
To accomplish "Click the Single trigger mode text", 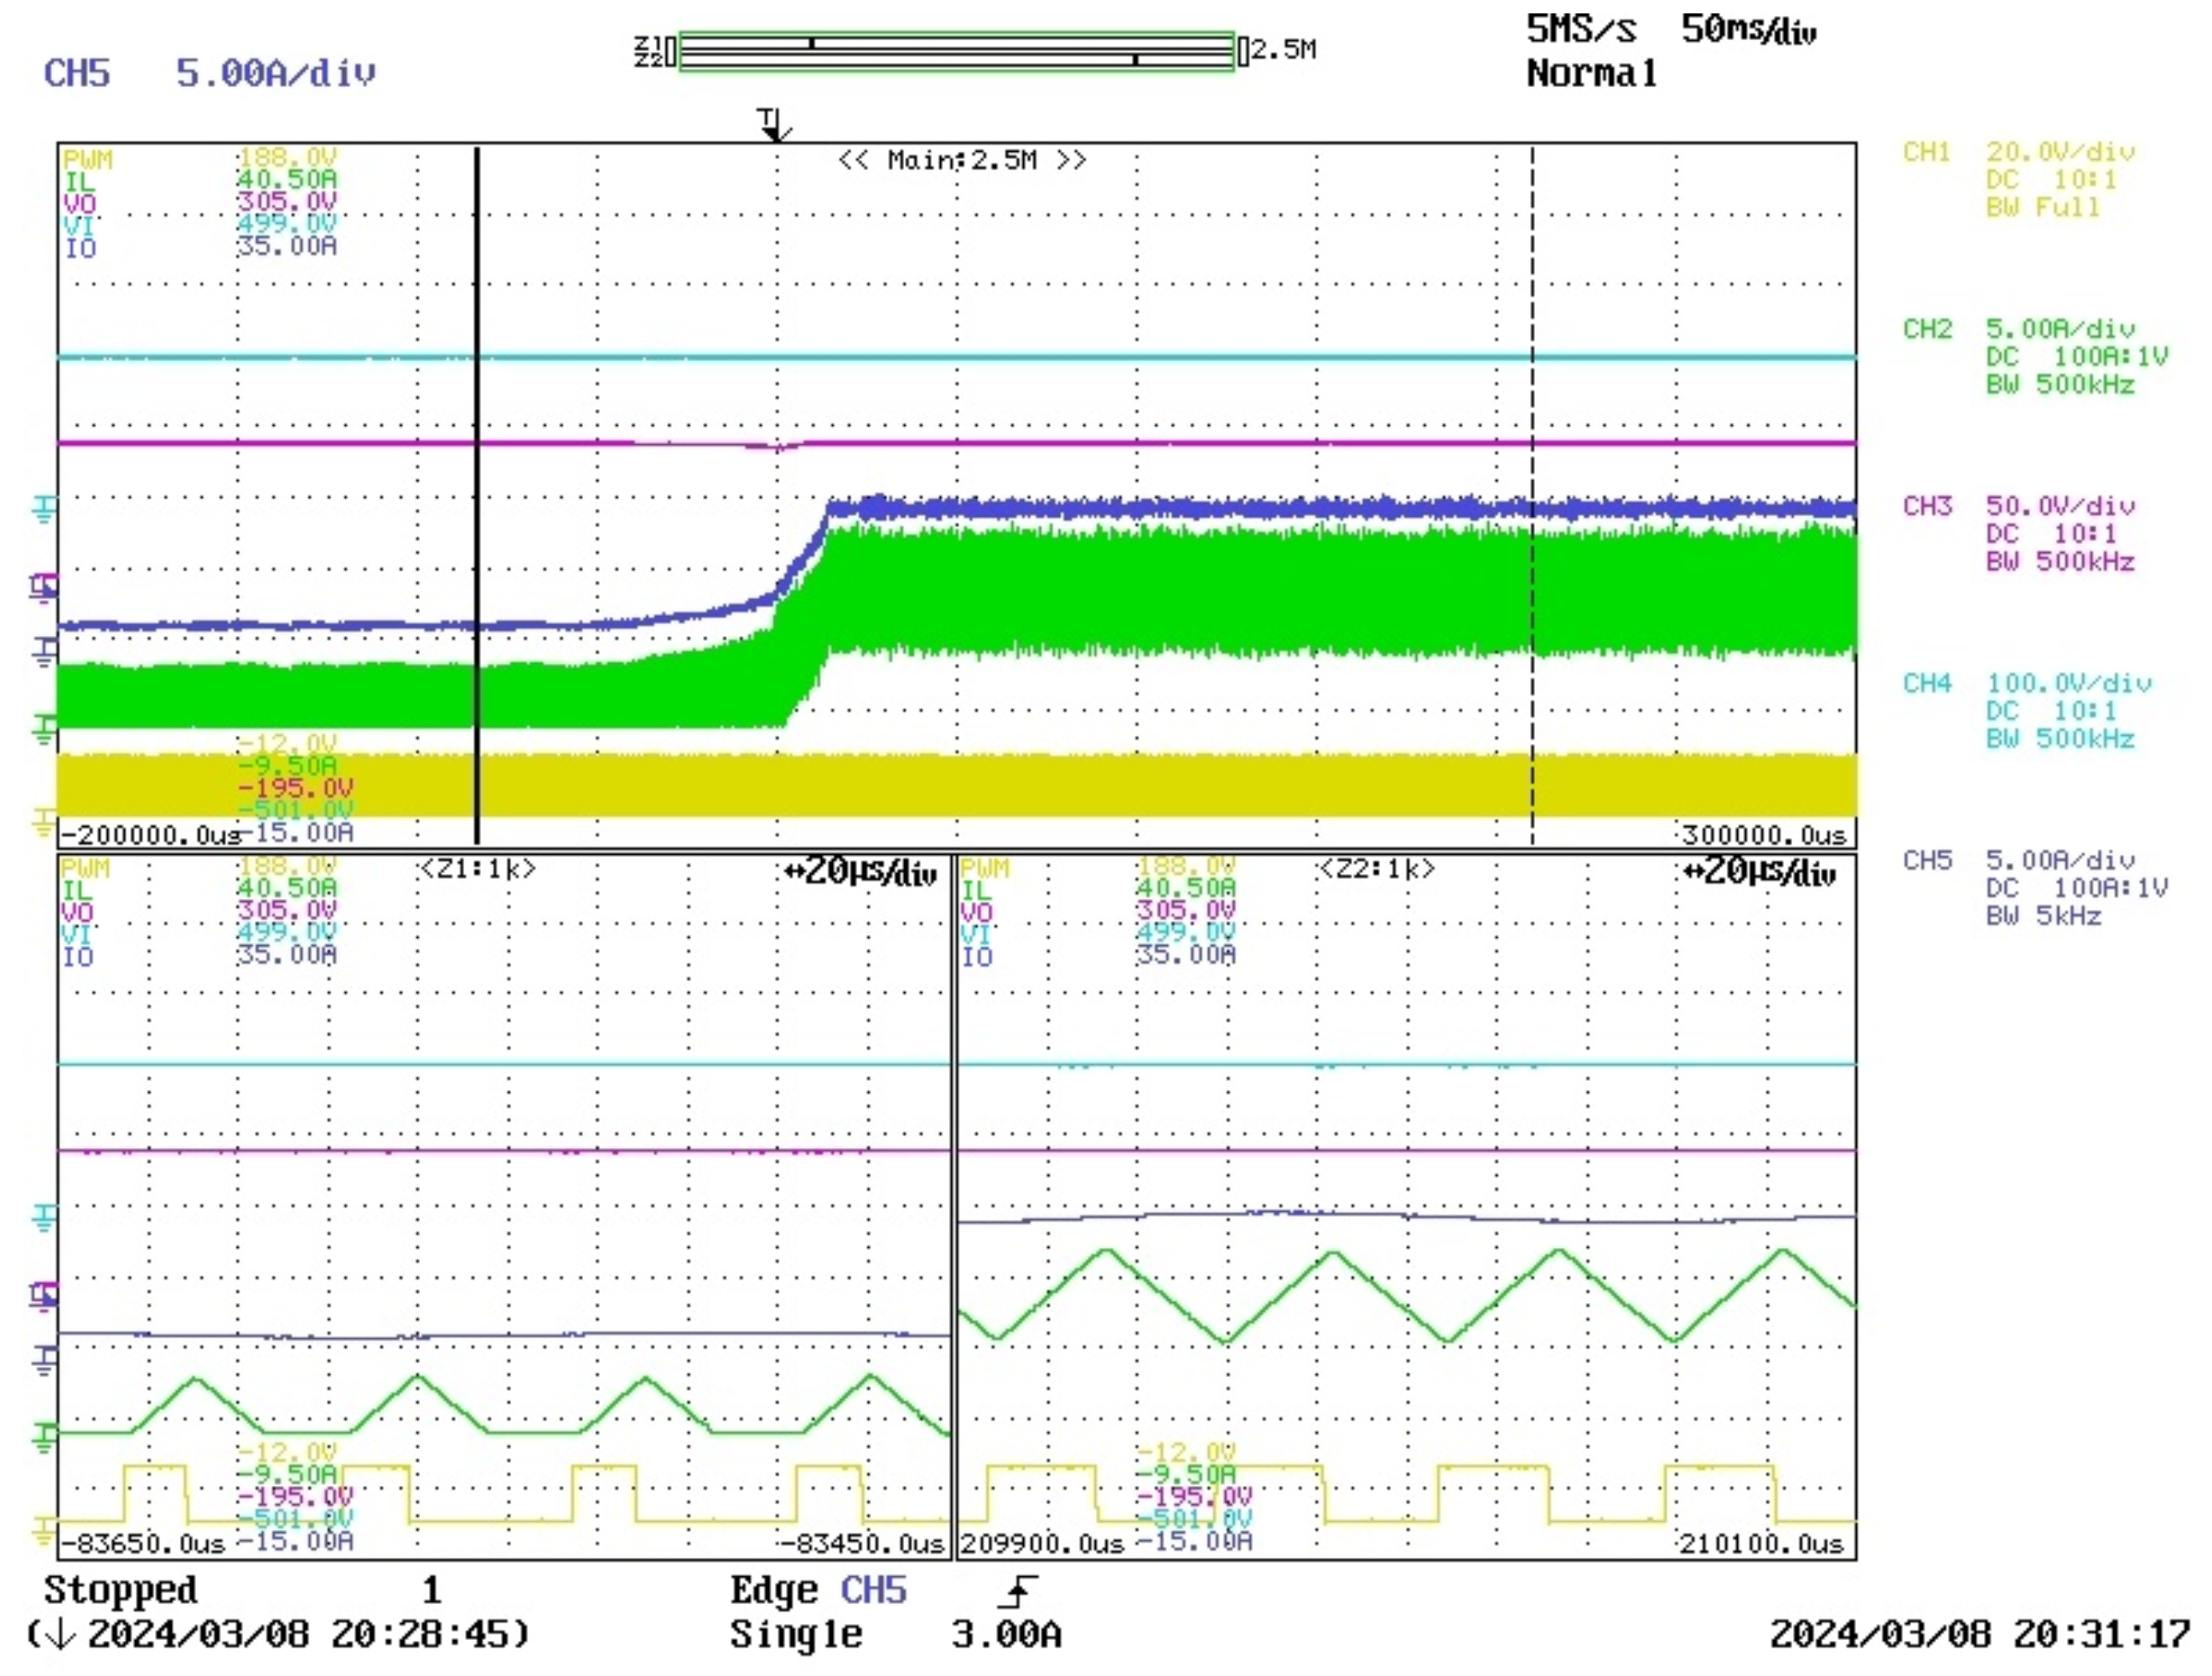I will (795, 1635).
